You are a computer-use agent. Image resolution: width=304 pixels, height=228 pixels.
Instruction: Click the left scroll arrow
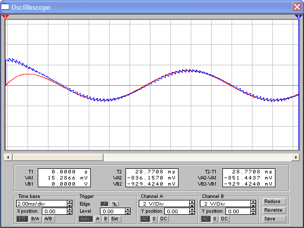8,157
